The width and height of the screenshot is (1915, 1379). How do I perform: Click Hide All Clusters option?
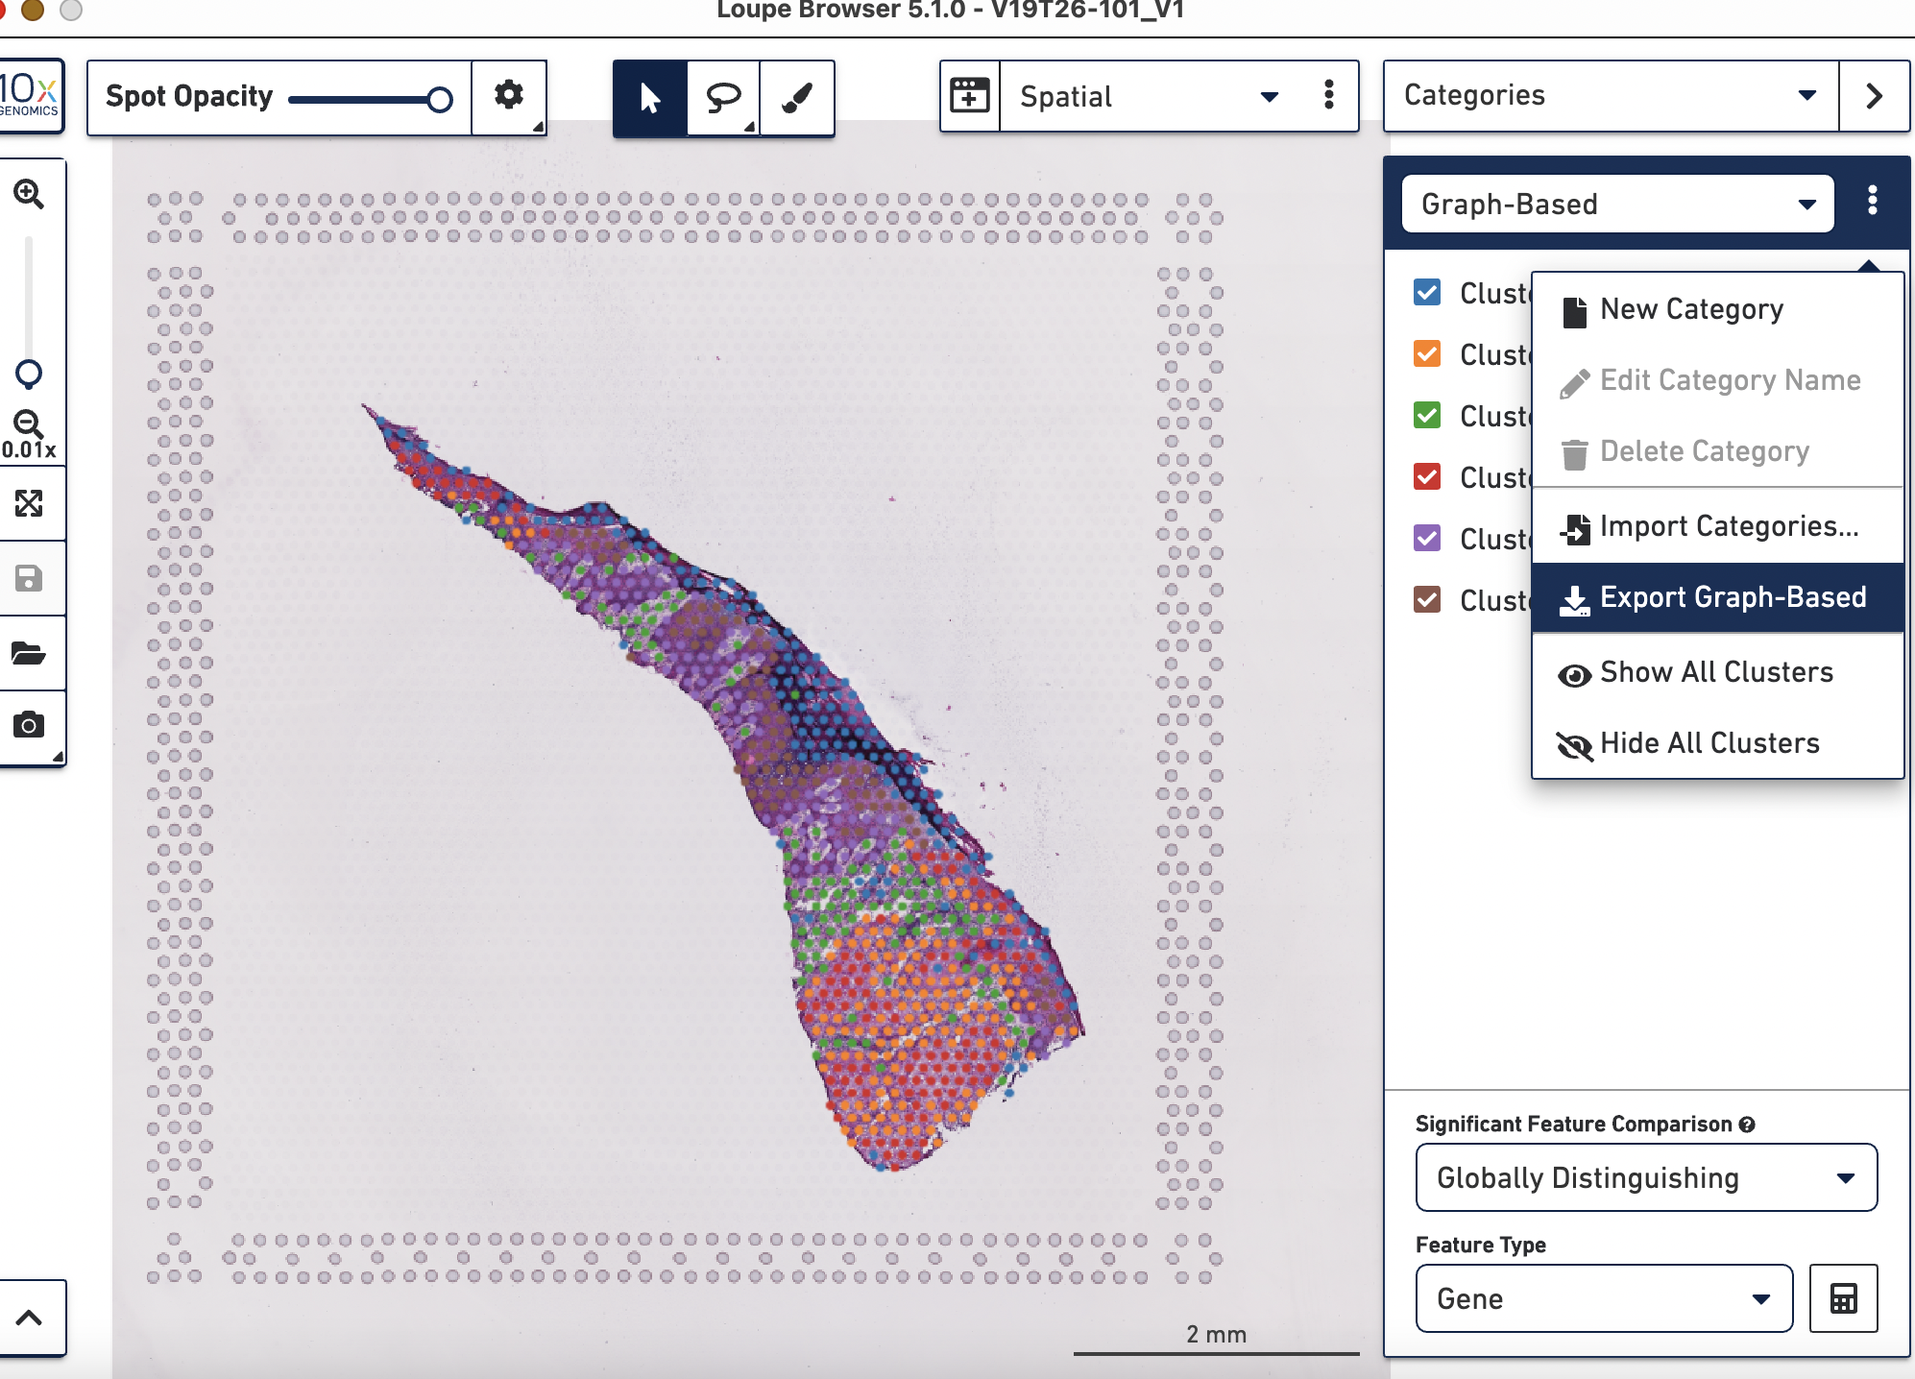1717,743
